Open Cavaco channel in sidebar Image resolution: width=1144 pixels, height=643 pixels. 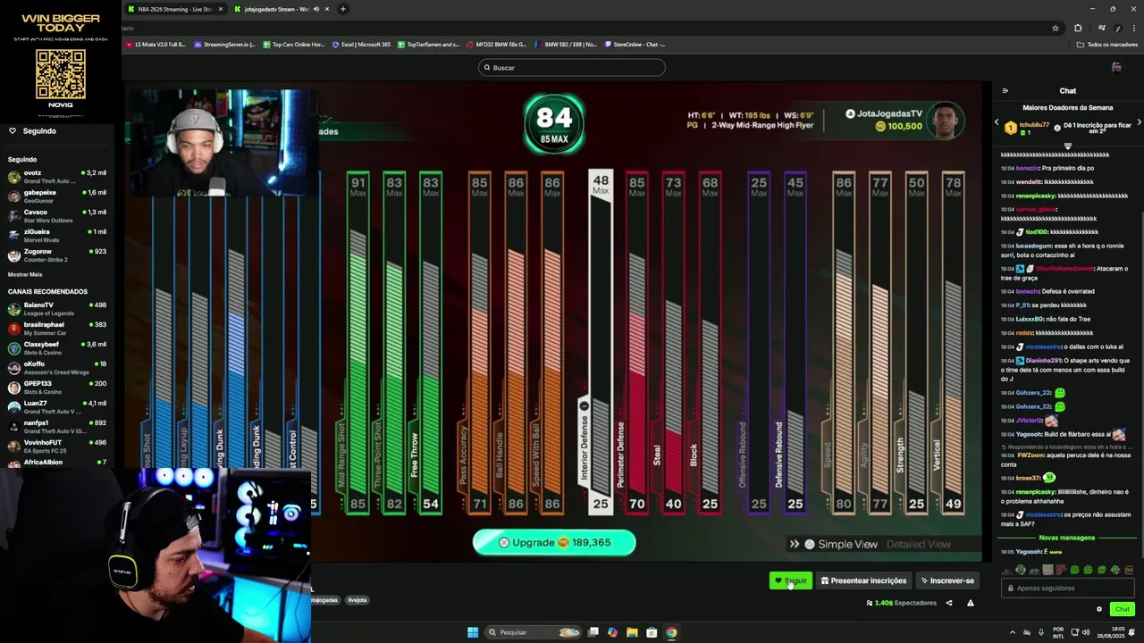(x=57, y=215)
